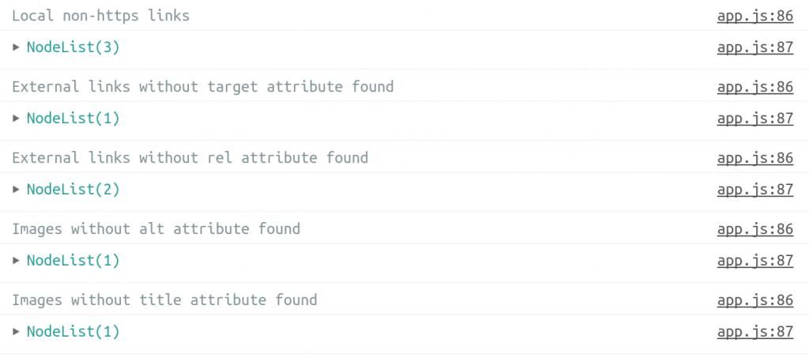Open app.js:87 link beside NodeList(3)

(x=754, y=47)
